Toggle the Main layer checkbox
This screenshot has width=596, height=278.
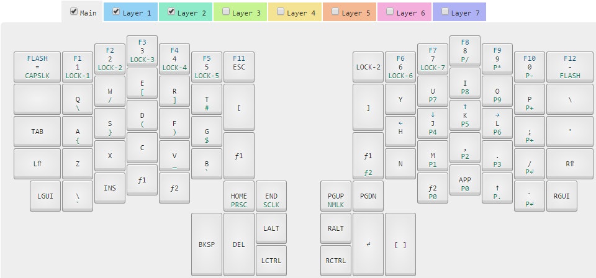(x=74, y=12)
